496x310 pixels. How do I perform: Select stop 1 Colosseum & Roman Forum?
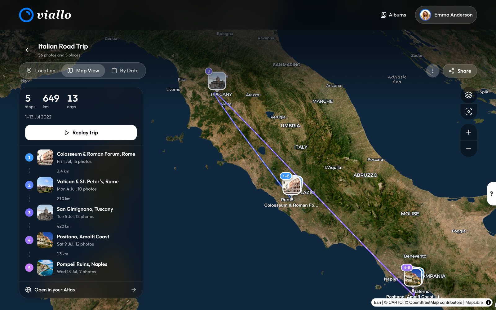[81, 157]
